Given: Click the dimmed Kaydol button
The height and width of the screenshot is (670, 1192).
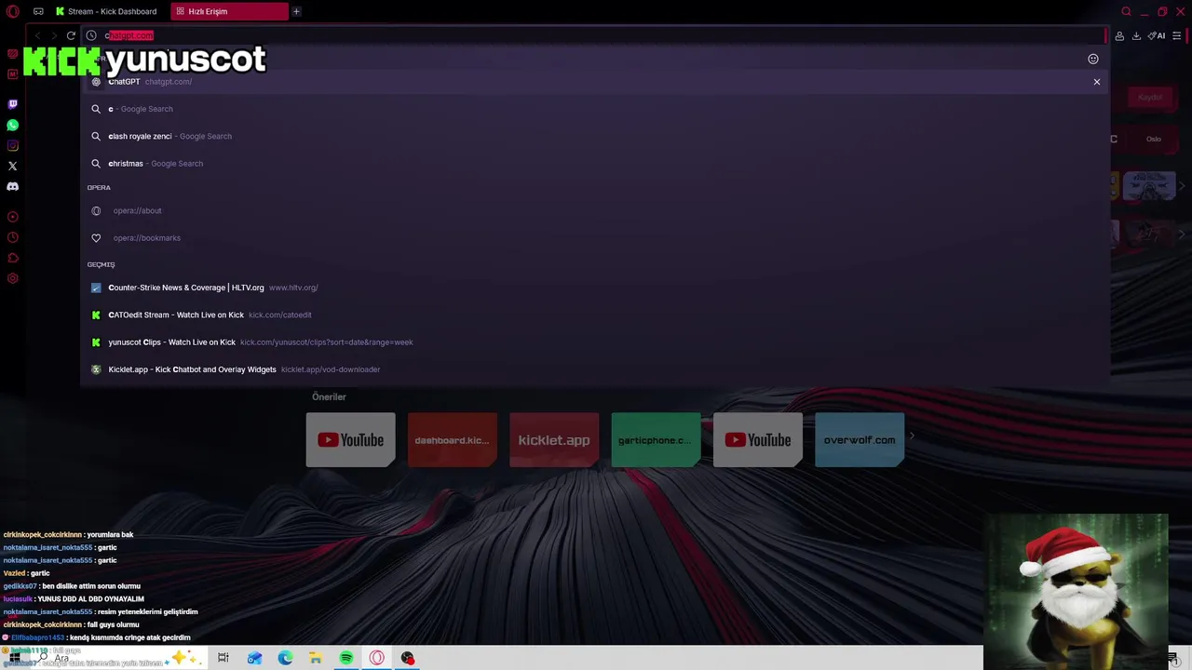Looking at the screenshot, I should [1150, 97].
